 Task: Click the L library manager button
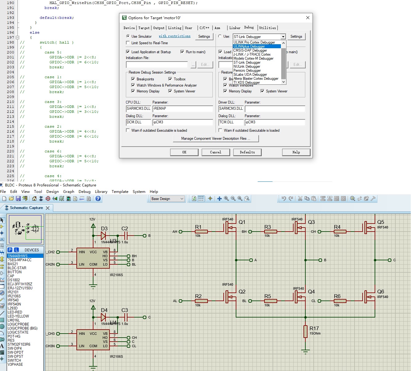click(17, 250)
